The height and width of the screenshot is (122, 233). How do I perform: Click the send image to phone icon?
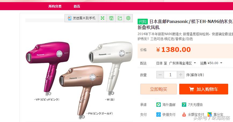point(69,18)
